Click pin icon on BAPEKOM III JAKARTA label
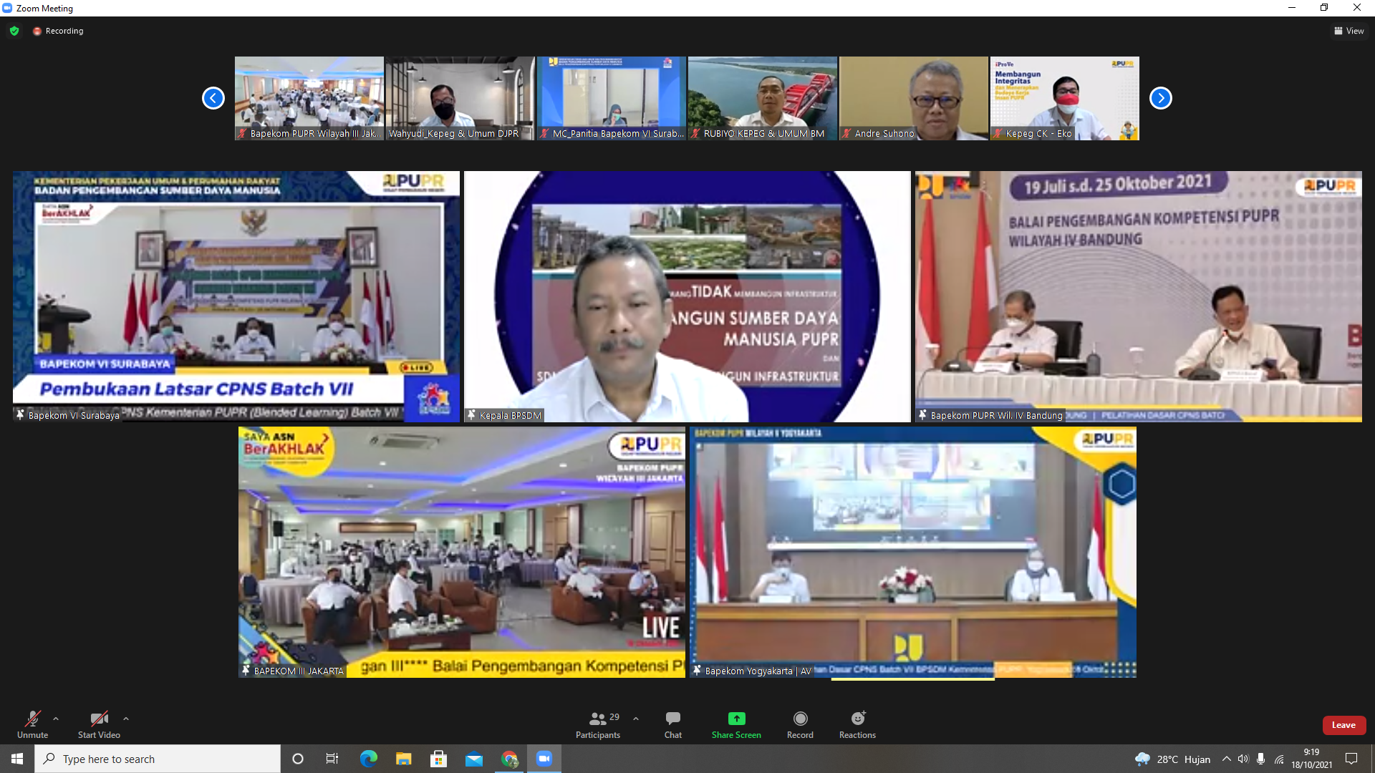 [246, 670]
